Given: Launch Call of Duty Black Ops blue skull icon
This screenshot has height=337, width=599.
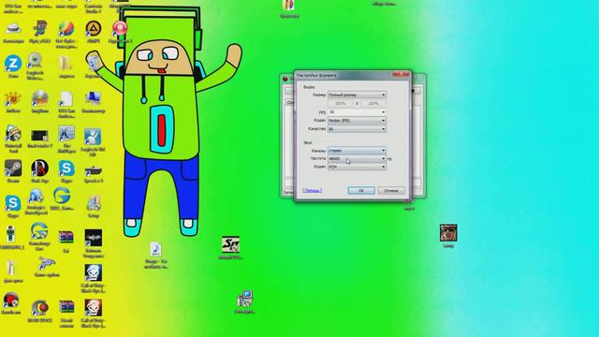Looking at the screenshot, I should [x=94, y=272].
